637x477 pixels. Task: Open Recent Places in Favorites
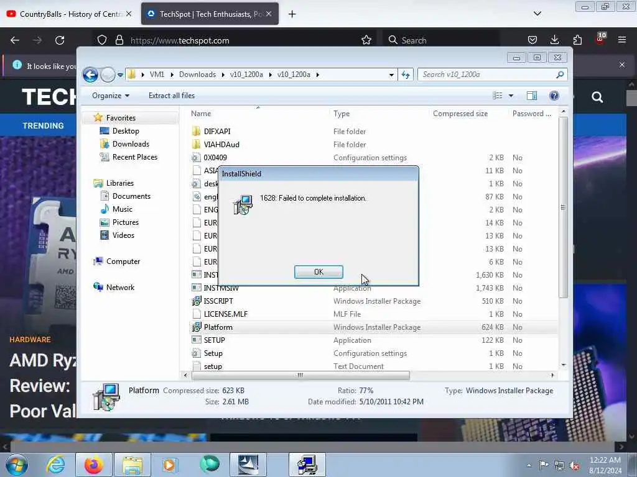(134, 157)
